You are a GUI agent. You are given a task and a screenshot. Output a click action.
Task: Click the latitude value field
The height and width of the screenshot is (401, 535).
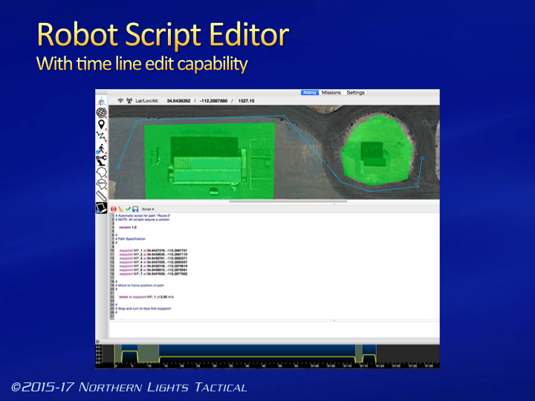pyautogui.click(x=181, y=100)
